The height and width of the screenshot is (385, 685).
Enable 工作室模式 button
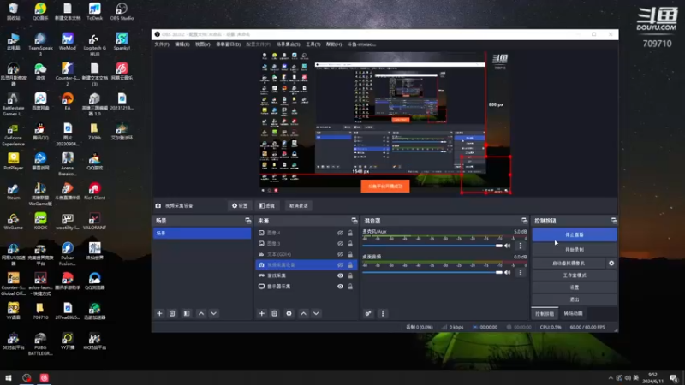click(x=574, y=275)
